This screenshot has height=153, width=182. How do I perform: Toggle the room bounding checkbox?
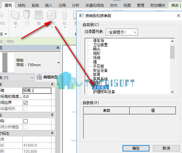pos(25,103)
